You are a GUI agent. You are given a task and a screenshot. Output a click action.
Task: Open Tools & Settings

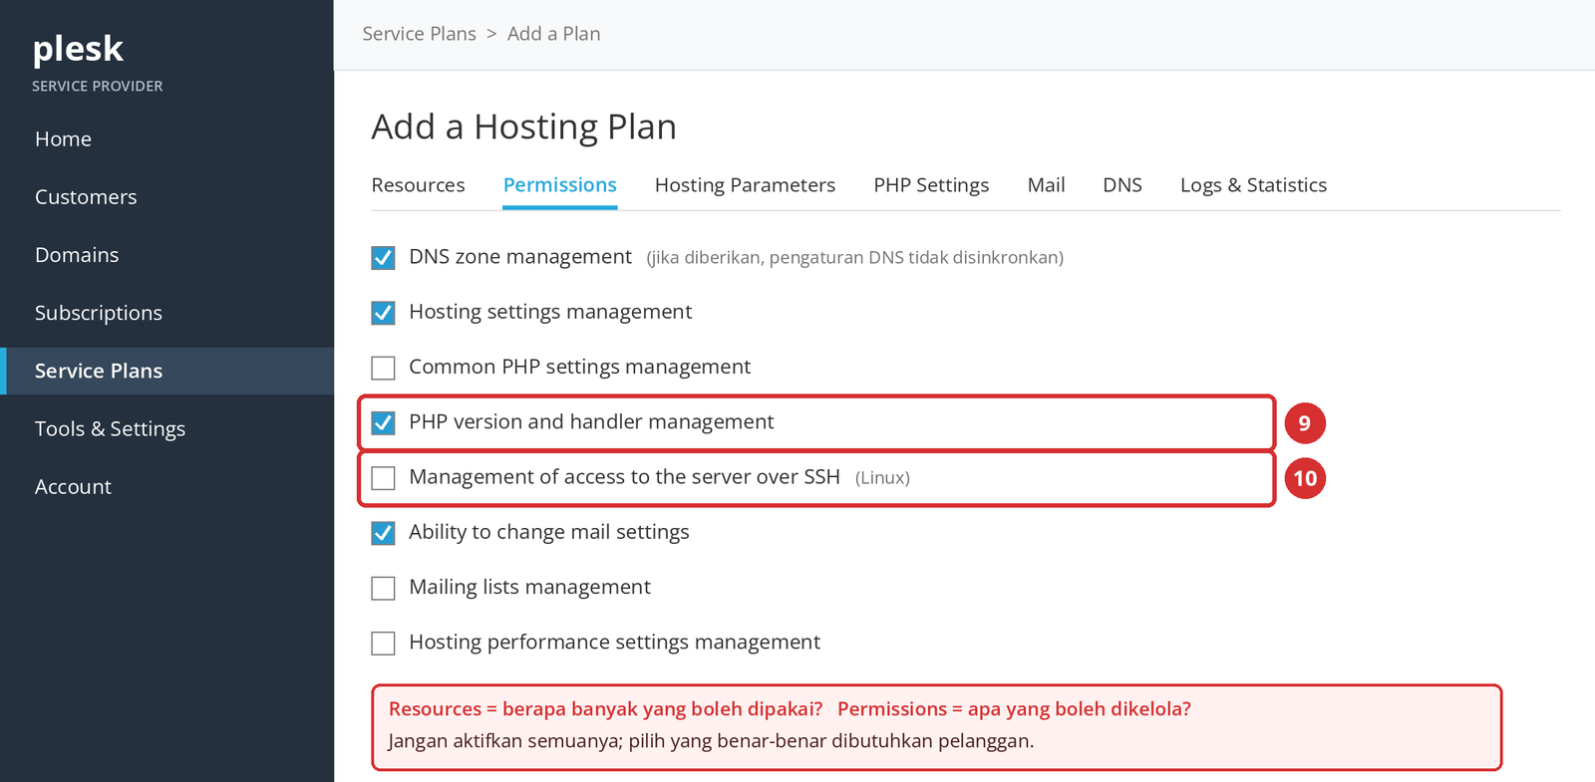(x=110, y=428)
